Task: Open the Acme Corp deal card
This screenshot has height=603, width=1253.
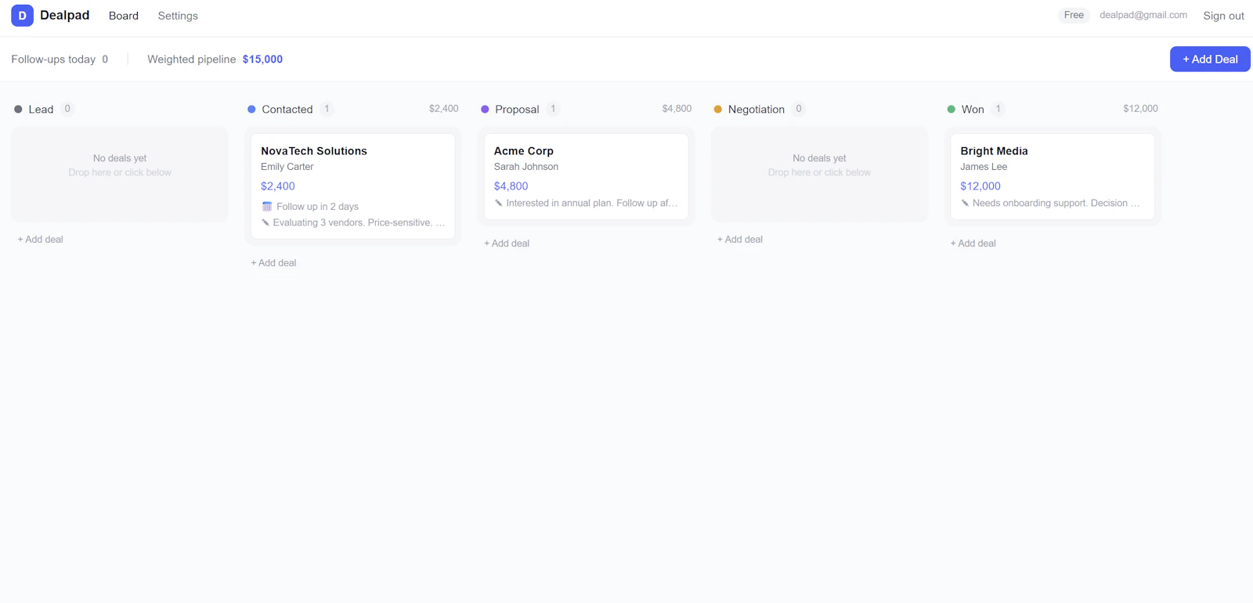Action: [x=586, y=176]
